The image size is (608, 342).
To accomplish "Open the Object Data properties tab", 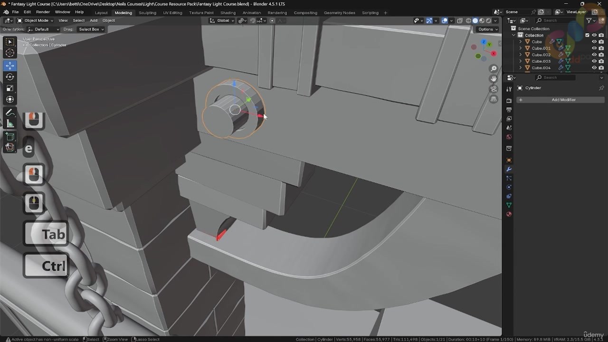I will click(x=509, y=205).
